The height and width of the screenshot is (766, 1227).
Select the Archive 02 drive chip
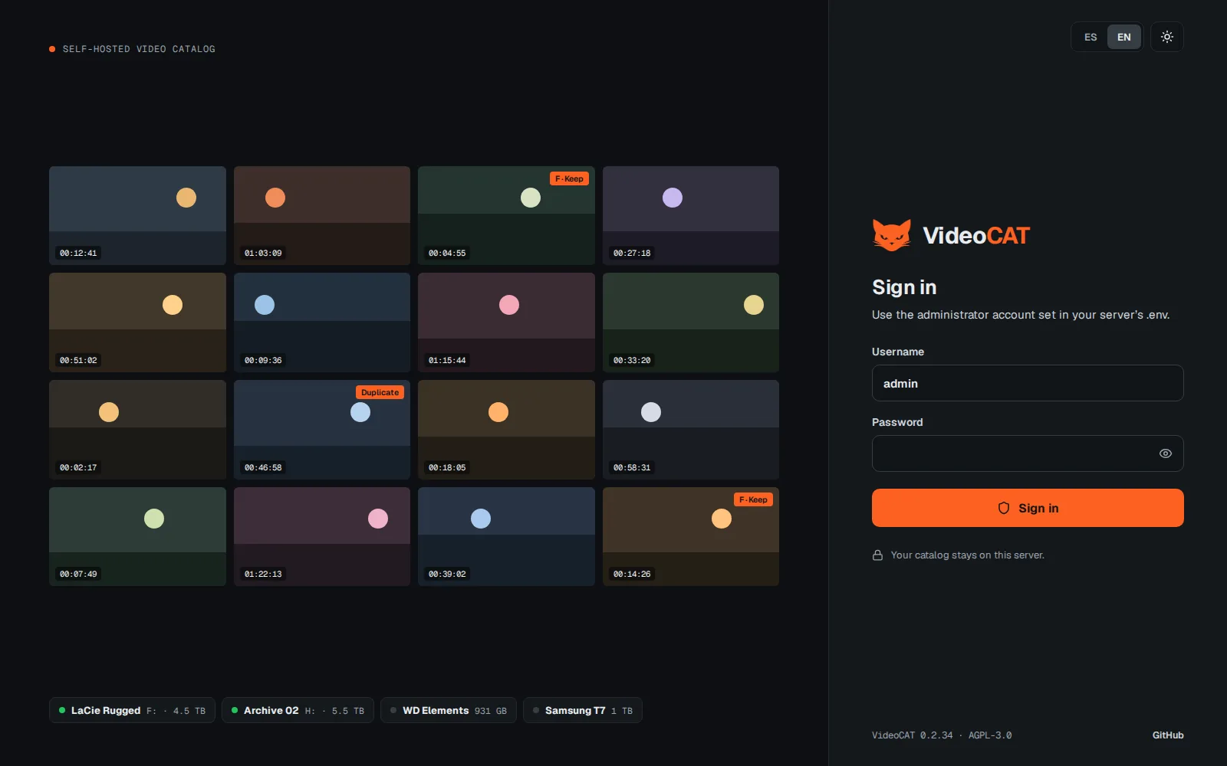click(298, 710)
